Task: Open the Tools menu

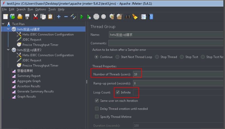Action: (x=52, y=9)
